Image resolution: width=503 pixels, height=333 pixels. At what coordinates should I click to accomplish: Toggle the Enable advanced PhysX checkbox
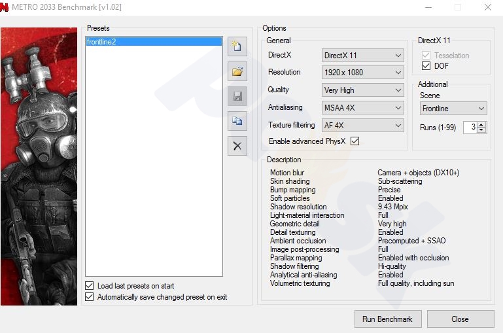click(355, 141)
